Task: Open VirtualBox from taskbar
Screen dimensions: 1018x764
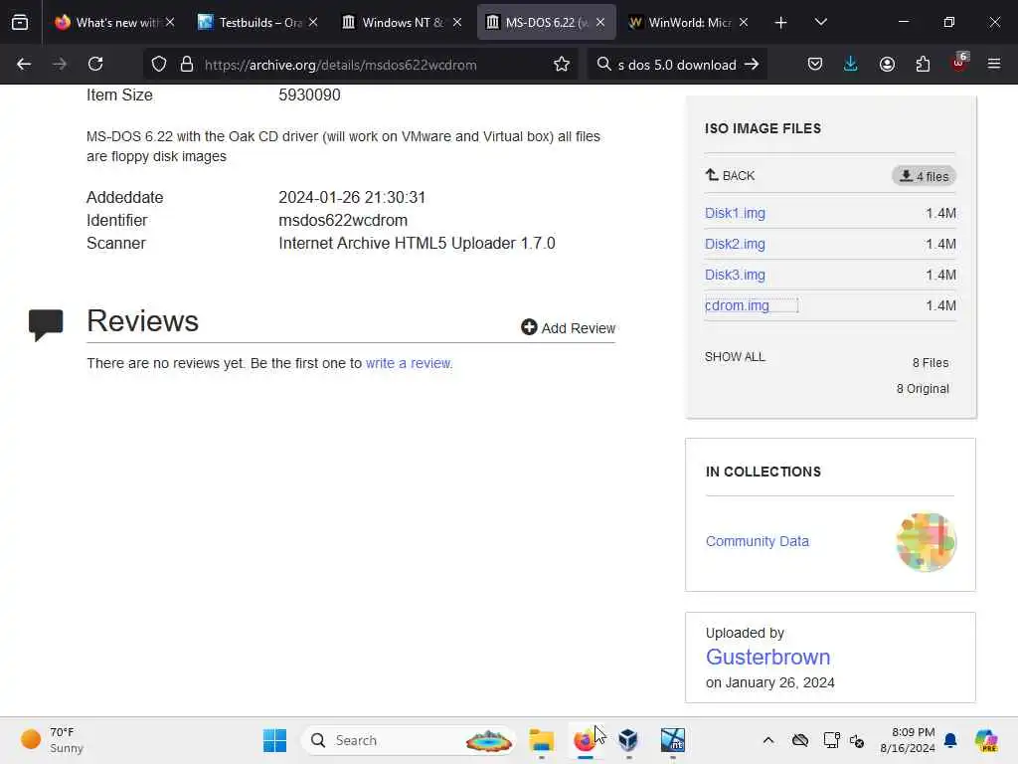Action: point(628,740)
